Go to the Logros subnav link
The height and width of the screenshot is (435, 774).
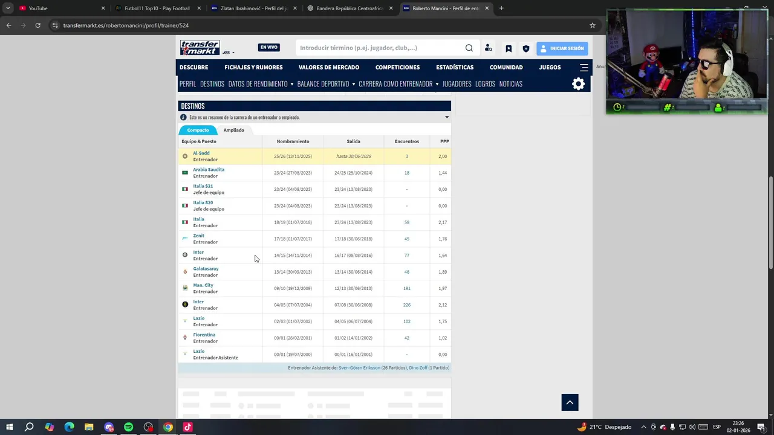485,84
